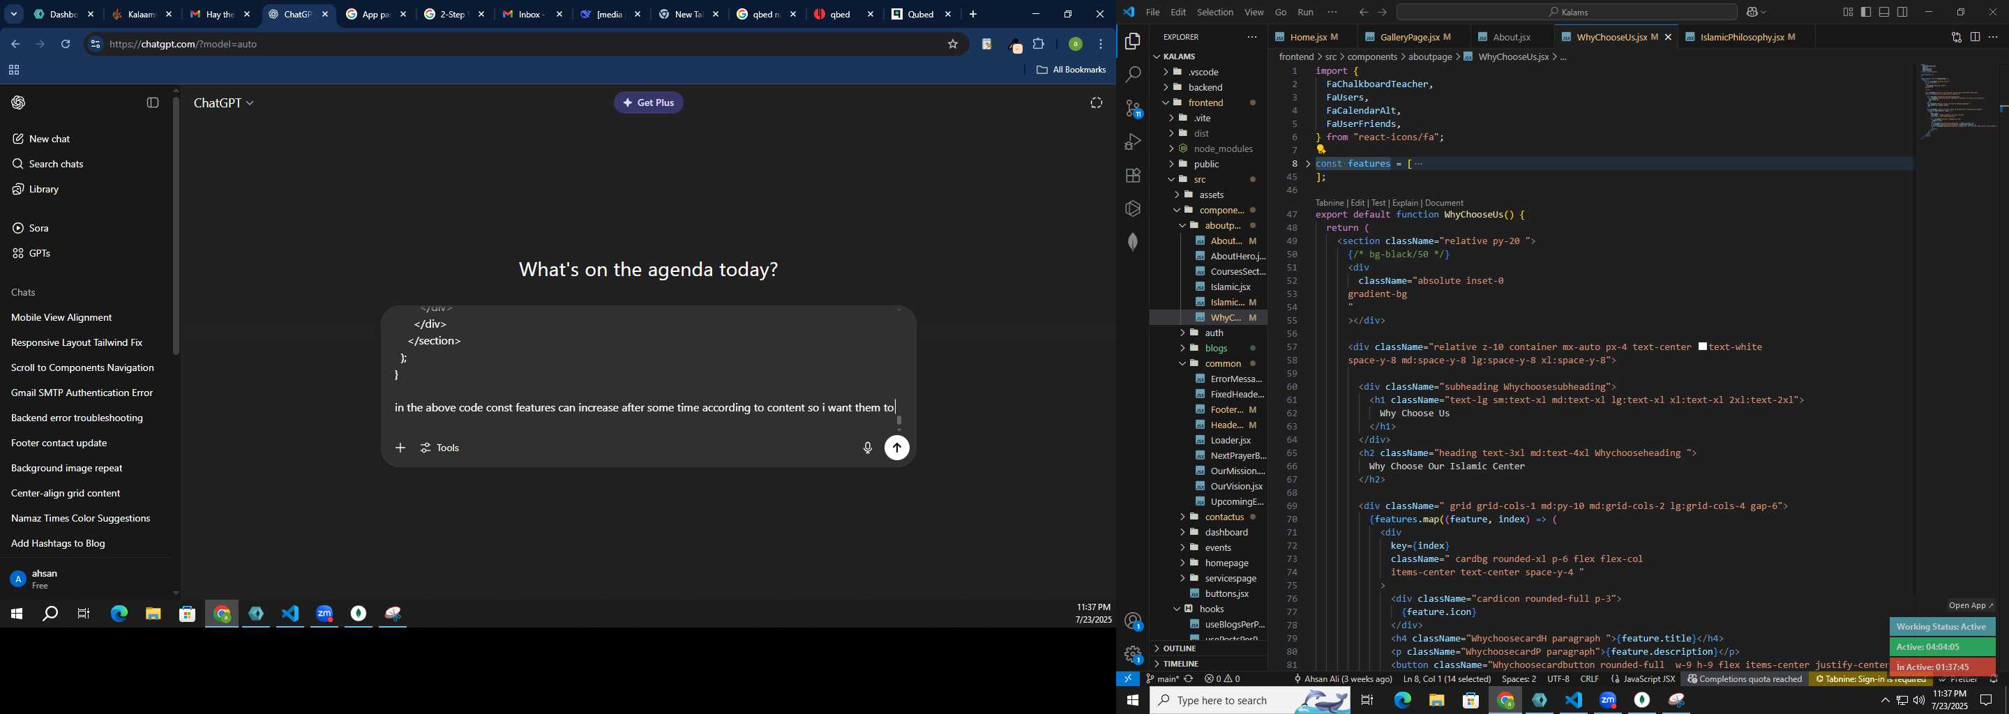Click Get Plus button
Screen dimensions: 2009x714
pyautogui.click(x=648, y=103)
